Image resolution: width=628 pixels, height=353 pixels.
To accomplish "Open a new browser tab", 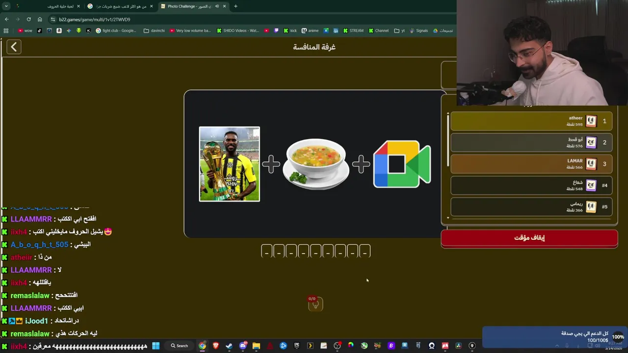I will coord(235,6).
